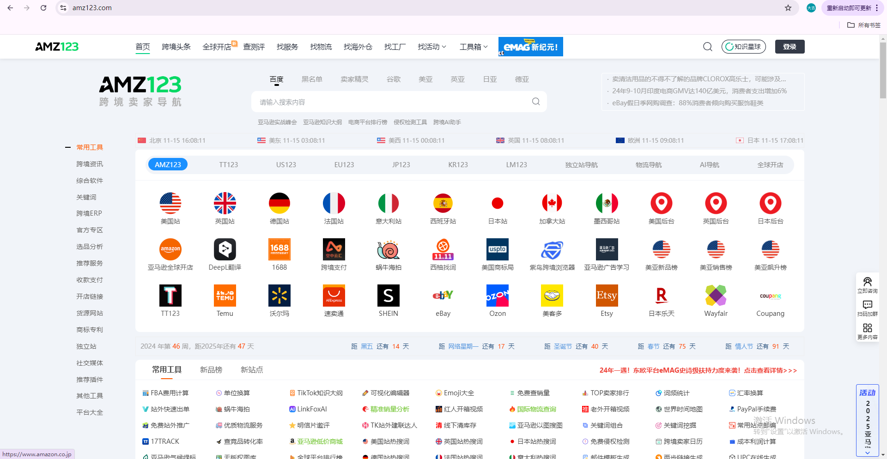Open the DeepL翻译 icon
The width and height of the screenshot is (887, 459).
225,249
